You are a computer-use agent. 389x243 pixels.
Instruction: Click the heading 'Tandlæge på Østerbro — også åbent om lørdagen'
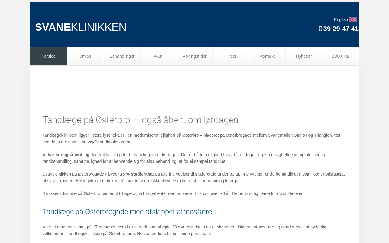[x=140, y=120]
